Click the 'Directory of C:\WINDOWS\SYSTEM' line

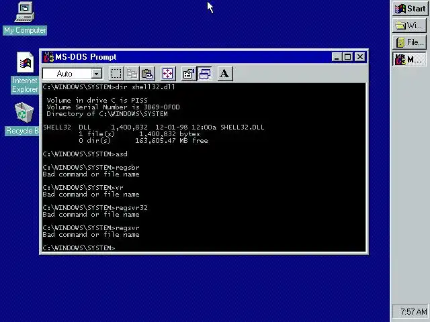tap(107, 114)
